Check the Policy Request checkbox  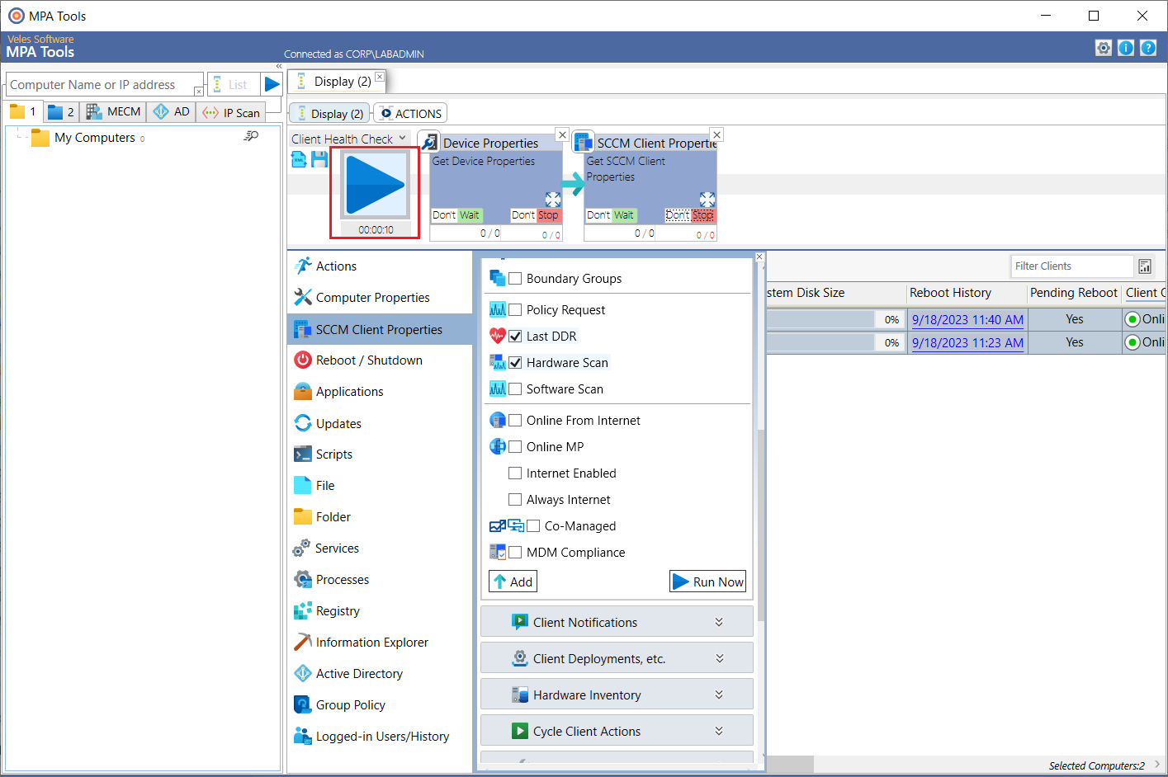[x=515, y=310]
